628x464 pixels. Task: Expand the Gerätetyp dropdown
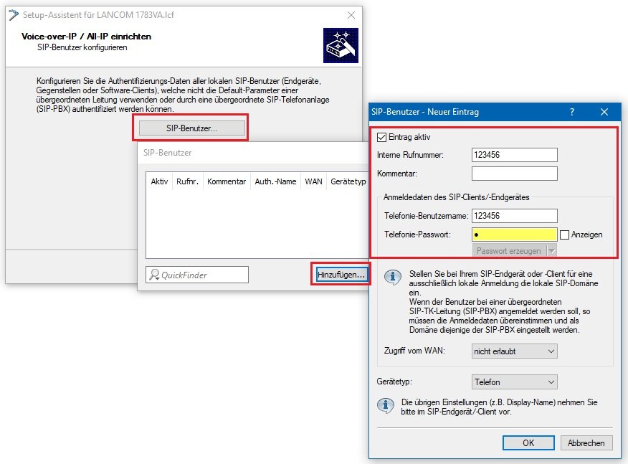(x=514, y=382)
